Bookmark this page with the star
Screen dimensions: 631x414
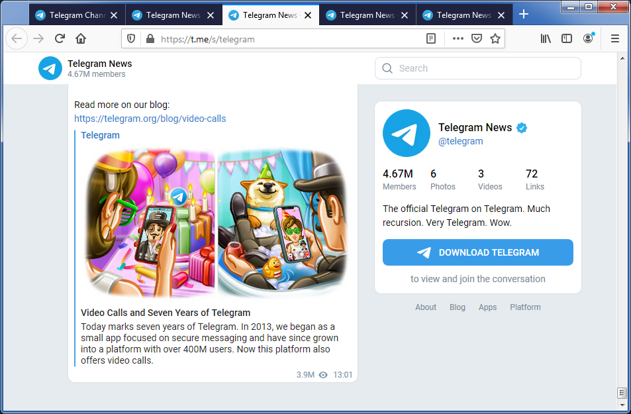(495, 38)
